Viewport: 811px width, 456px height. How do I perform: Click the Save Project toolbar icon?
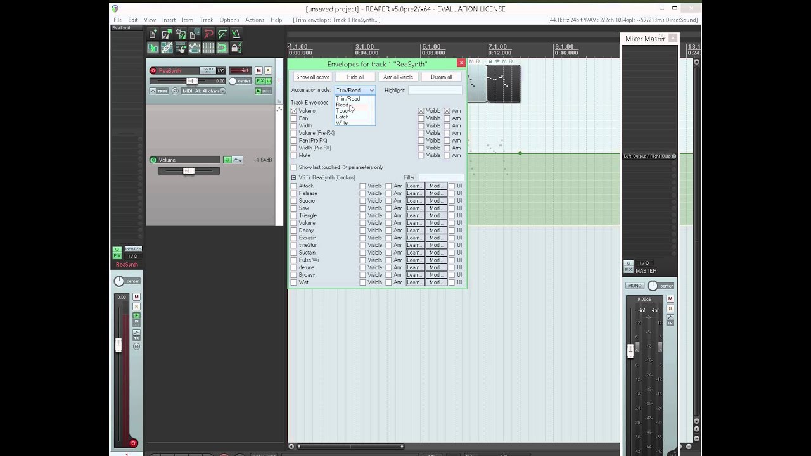pyautogui.click(x=181, y=34)
